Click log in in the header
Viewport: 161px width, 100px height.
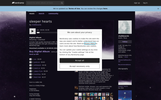click(x=145, y=3)
